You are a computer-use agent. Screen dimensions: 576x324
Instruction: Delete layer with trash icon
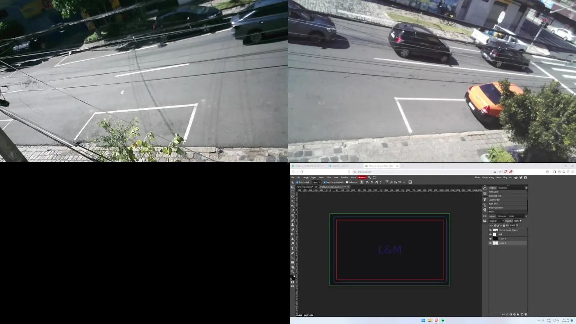(x=526, y=314)
